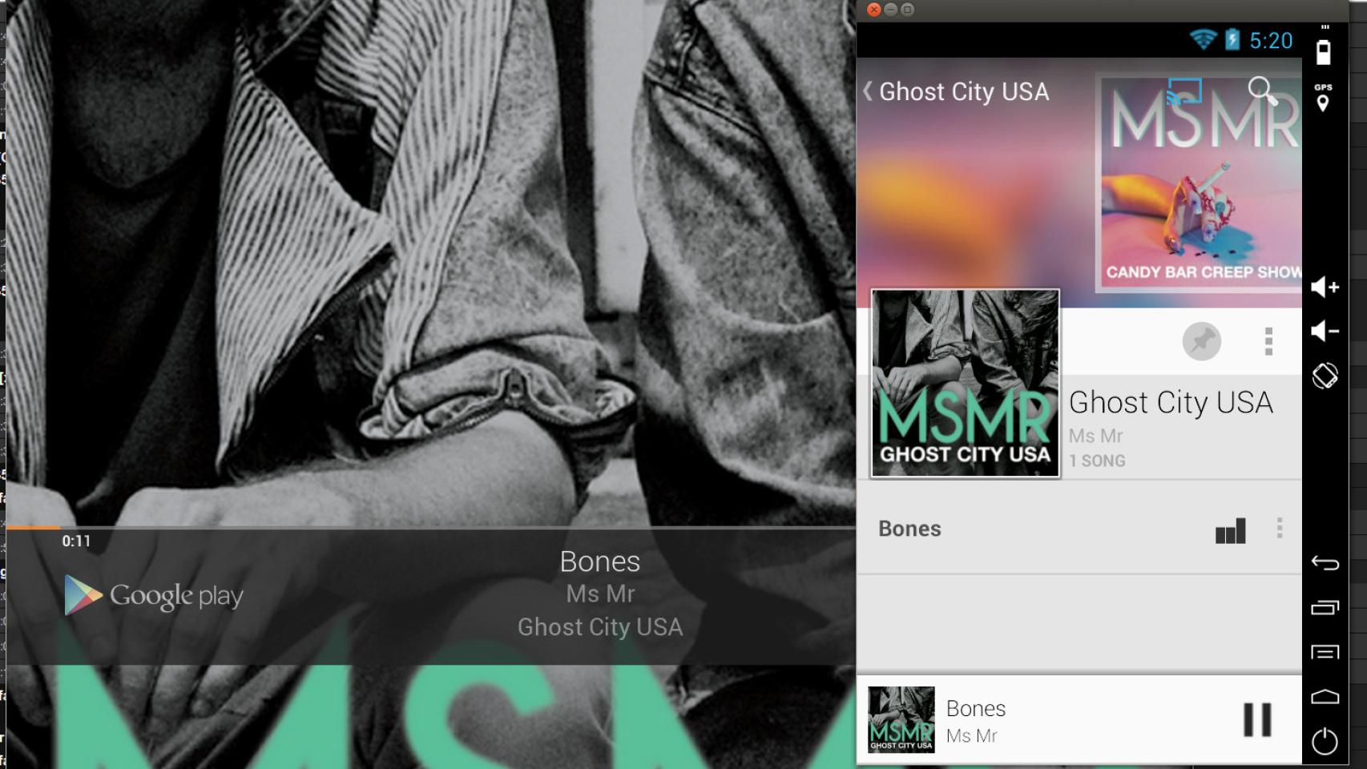Click the emulator power button
Viewport: 1367px width, 769px height.
(x=1325, y=741)
